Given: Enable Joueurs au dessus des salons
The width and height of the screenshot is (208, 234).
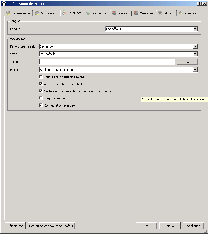Looking at the screenshot, I should 41,77.
